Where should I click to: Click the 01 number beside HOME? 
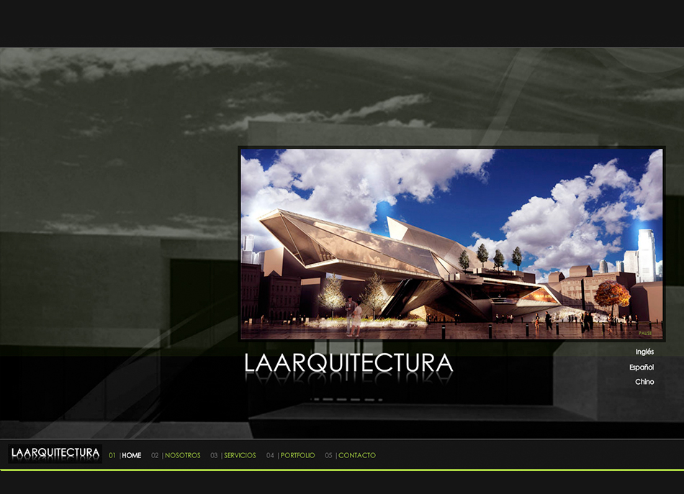tap(112, 455)
